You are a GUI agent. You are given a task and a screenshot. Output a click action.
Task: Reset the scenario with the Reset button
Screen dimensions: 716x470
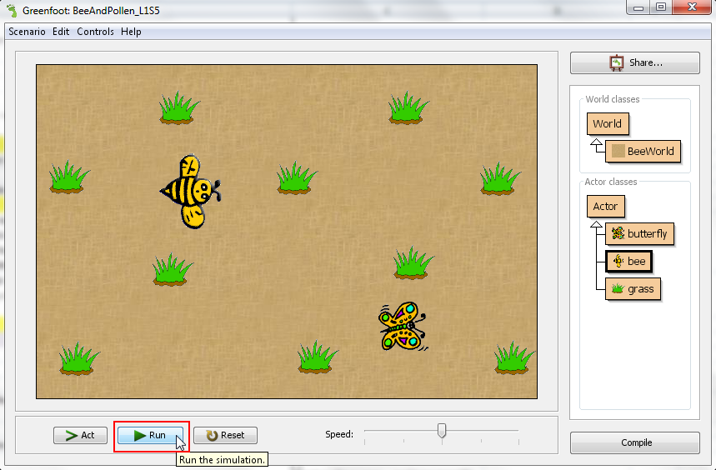coord(226,435)
